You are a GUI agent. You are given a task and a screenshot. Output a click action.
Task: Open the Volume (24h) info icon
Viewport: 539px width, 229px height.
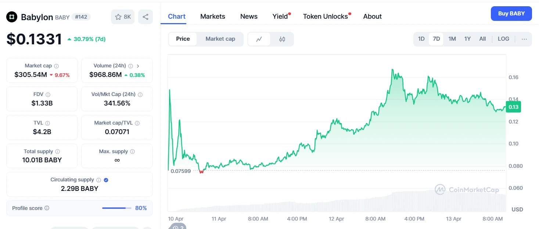coord(131,66)
